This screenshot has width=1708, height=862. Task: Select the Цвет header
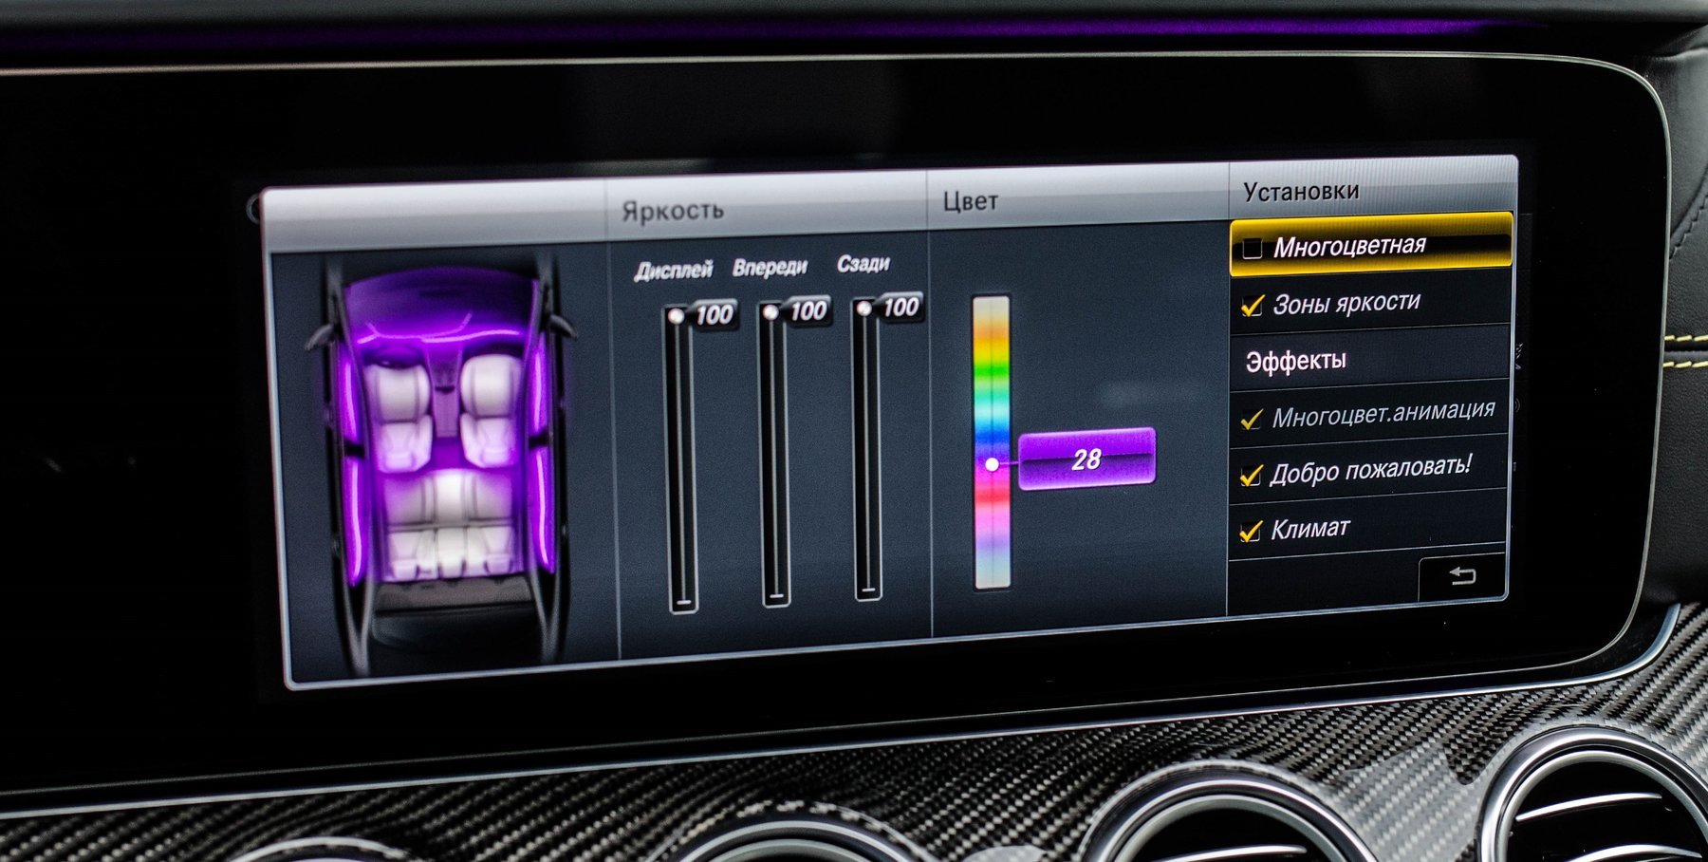click(x=970, y=201)
